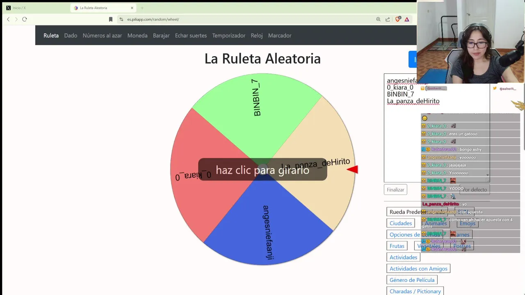Screen dimensions: 525x295
Task: Open Brave Rewards triangle icon
Action: coord(407,19)
